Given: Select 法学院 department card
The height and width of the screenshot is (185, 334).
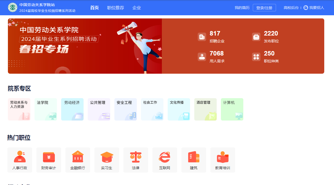Looking at the screenshot, I should pyautogui.click(x=46, y=109).
